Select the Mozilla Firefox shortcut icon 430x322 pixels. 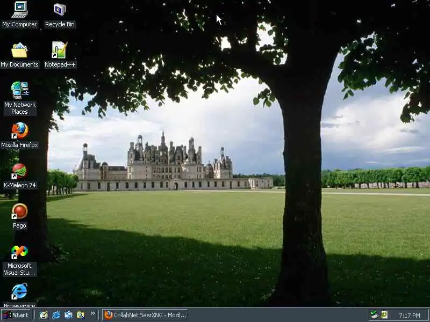click(20, 130)
